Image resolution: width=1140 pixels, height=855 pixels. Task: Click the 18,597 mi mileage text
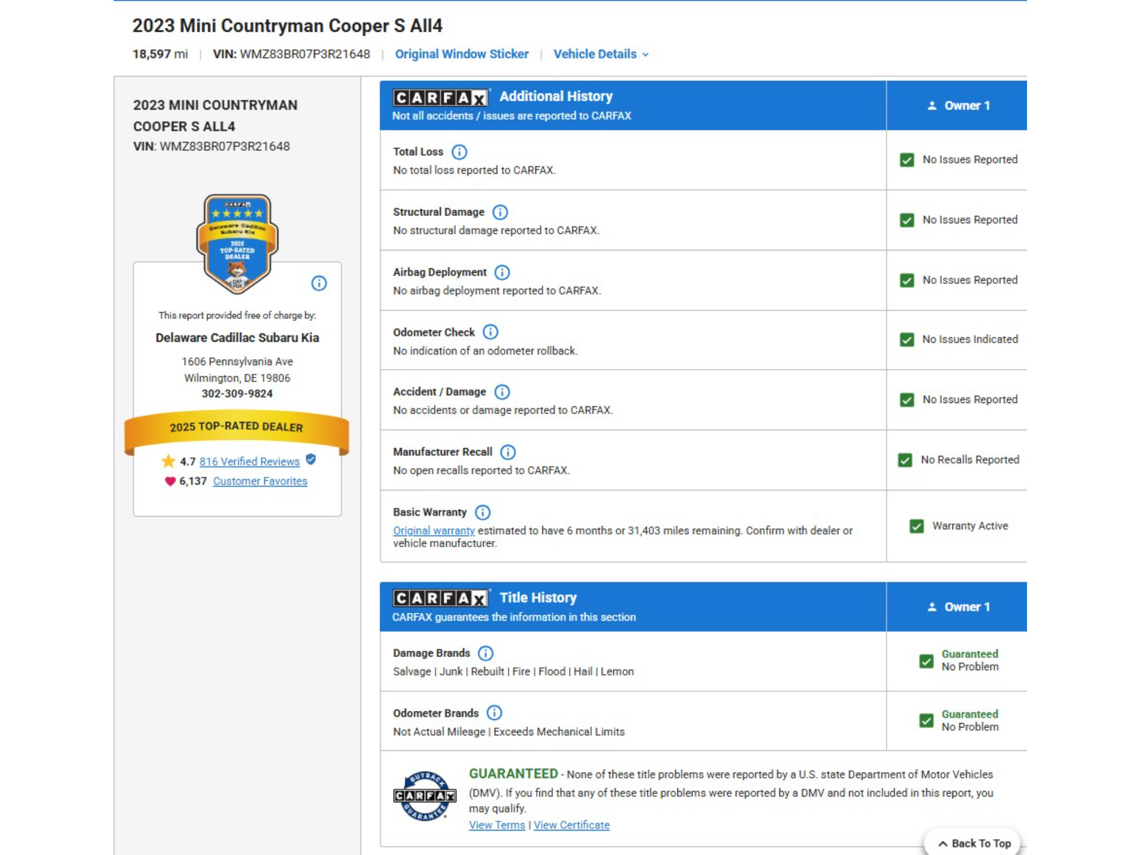click(160, 54)
